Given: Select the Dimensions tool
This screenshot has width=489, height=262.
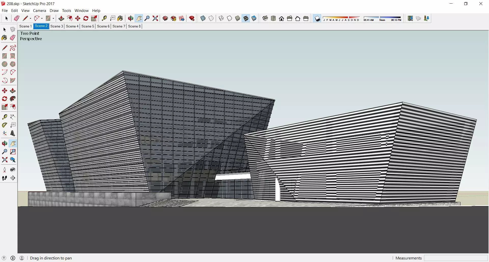Looking at the screenshot, I should 13,117.
